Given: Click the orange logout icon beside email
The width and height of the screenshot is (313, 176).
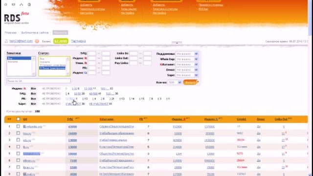Looking at the screenshot, I should (37, 41).
